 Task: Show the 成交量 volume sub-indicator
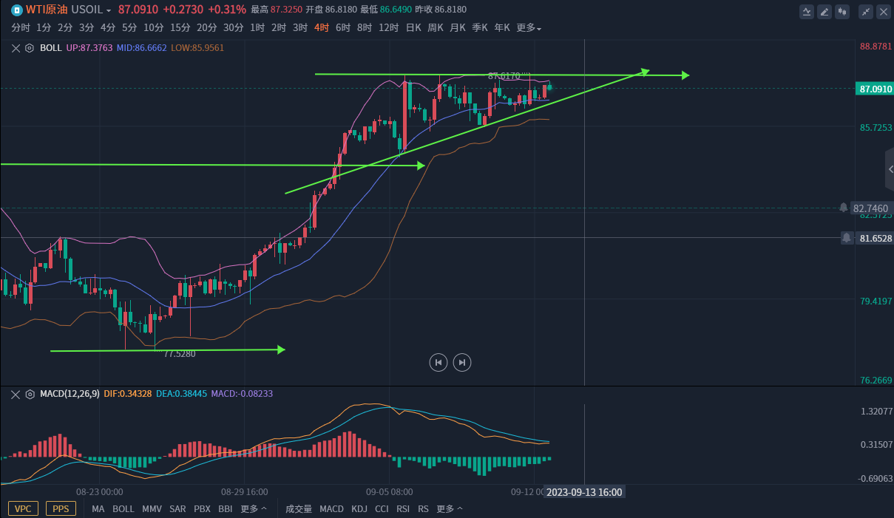tap(299, 509)
